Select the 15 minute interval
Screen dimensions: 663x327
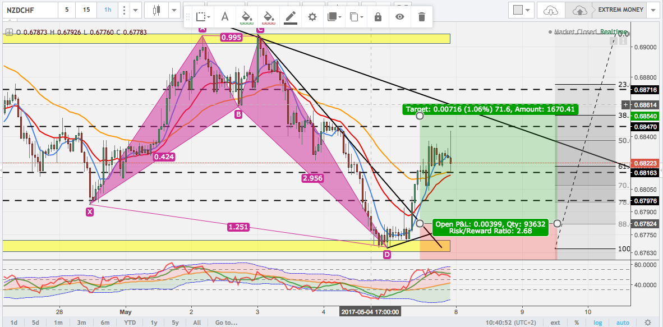85,10
